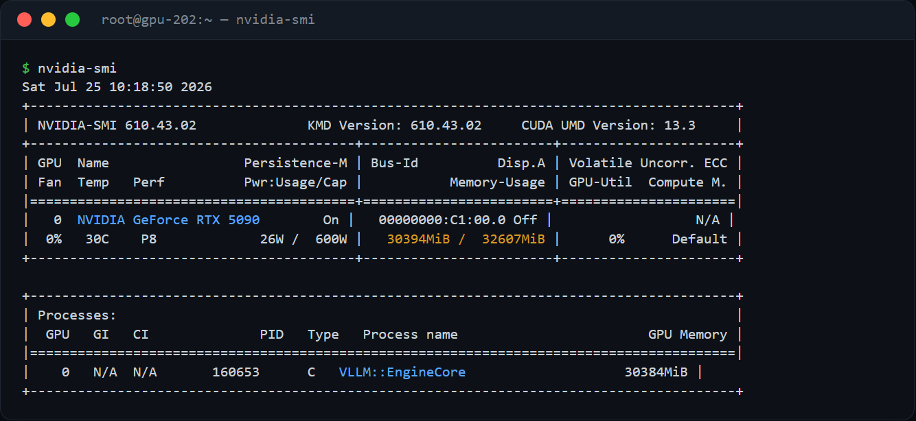
Task: Click the Perf column header
Action: click(x=148, y=182)
